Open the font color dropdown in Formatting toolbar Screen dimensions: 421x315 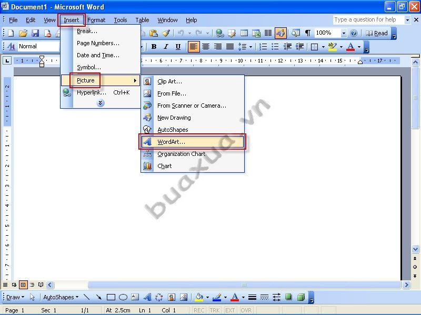[359, 47]
